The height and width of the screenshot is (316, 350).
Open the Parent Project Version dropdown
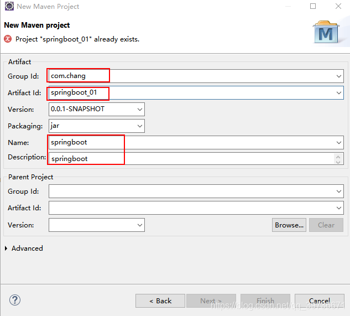pos(140,225)
